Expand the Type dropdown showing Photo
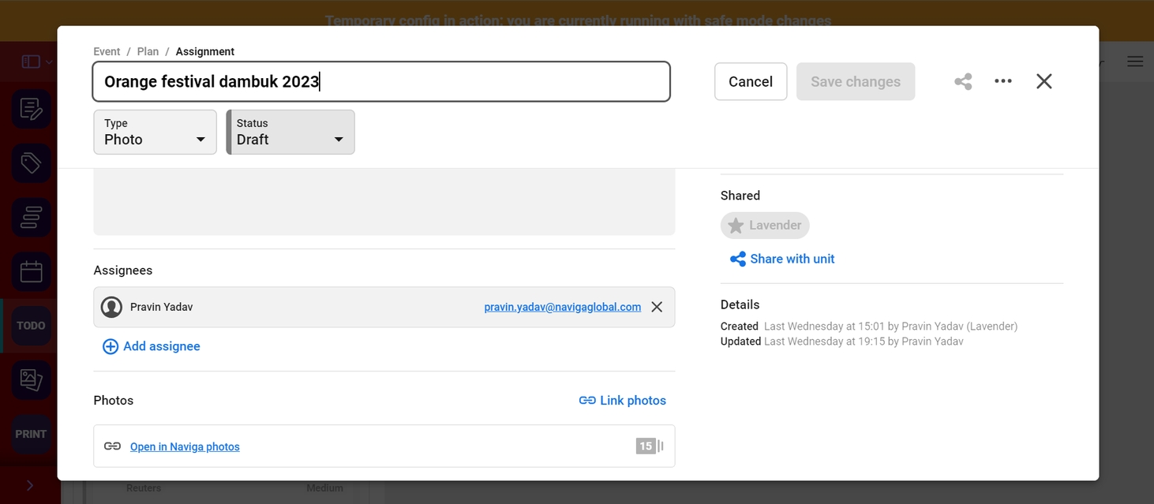The height and width of the screenshot is (504, 1154). [x=155, y=132]
